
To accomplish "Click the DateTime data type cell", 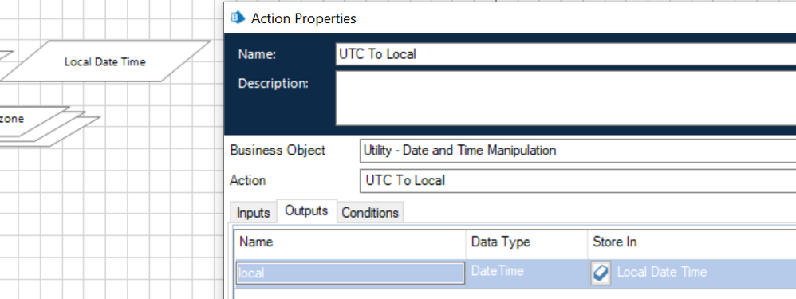I will click(527, 273).
